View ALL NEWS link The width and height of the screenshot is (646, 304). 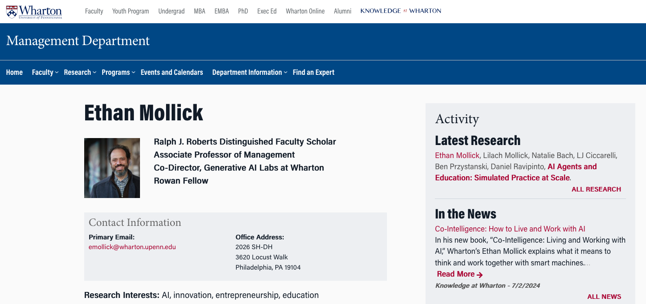pos(604,297)
